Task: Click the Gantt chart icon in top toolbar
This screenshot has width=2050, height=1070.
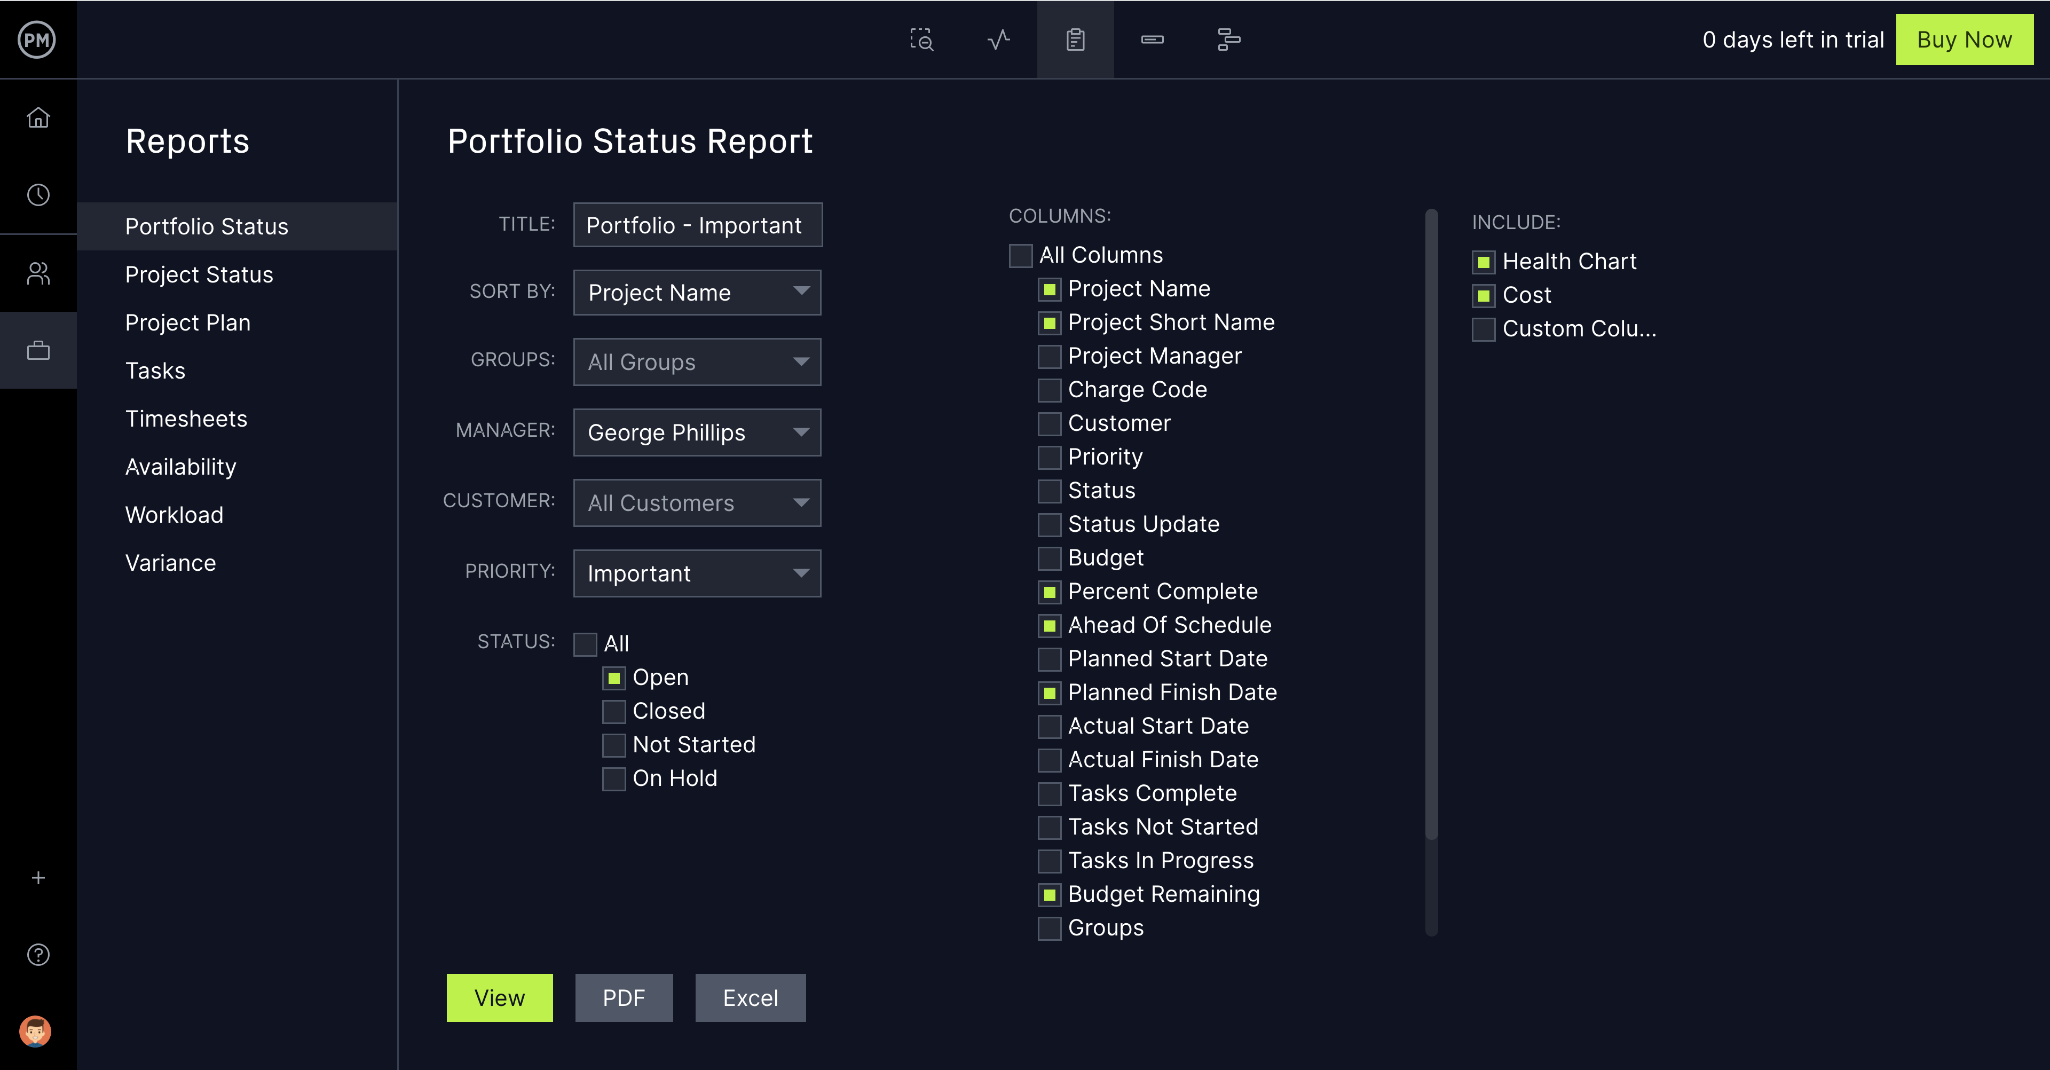Action: click(1229, 39)
